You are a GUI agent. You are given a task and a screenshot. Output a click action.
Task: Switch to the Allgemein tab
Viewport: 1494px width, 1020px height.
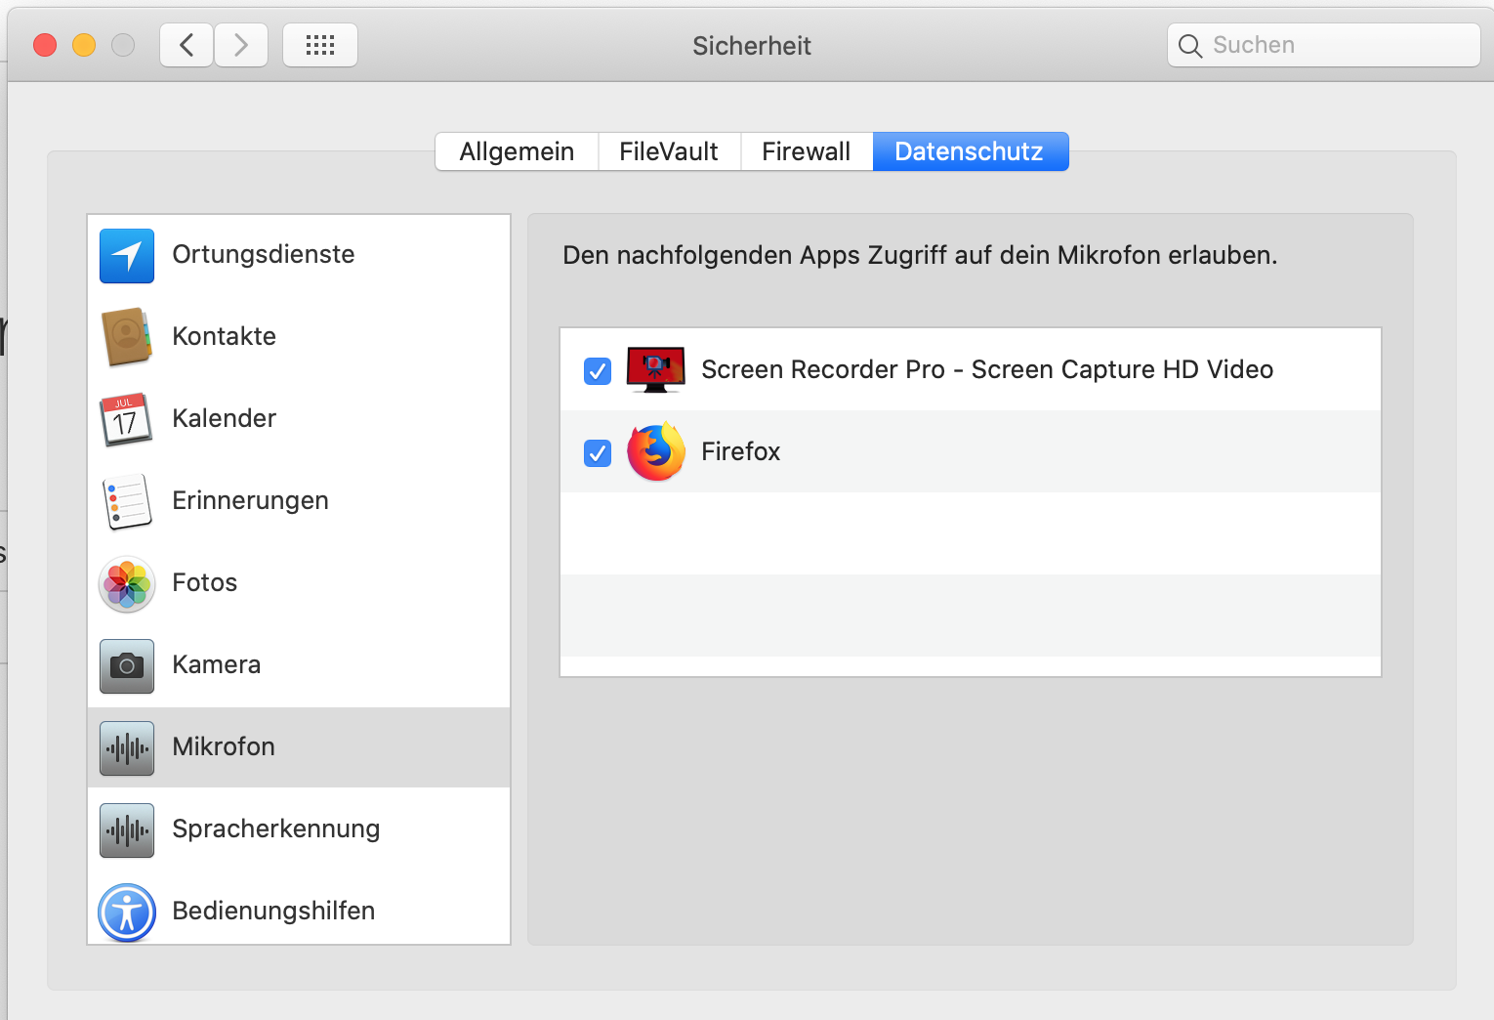coord(517,151)
